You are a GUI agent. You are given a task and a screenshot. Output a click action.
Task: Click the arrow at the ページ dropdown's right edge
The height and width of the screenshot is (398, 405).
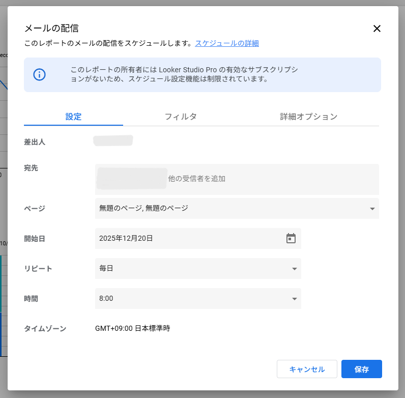point(372,209)
